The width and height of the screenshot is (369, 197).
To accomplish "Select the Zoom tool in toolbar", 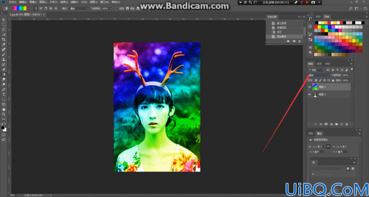I will [x=4, y=114].
